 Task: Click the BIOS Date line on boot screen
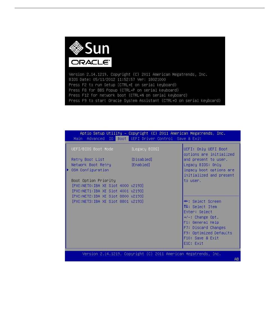117,79
